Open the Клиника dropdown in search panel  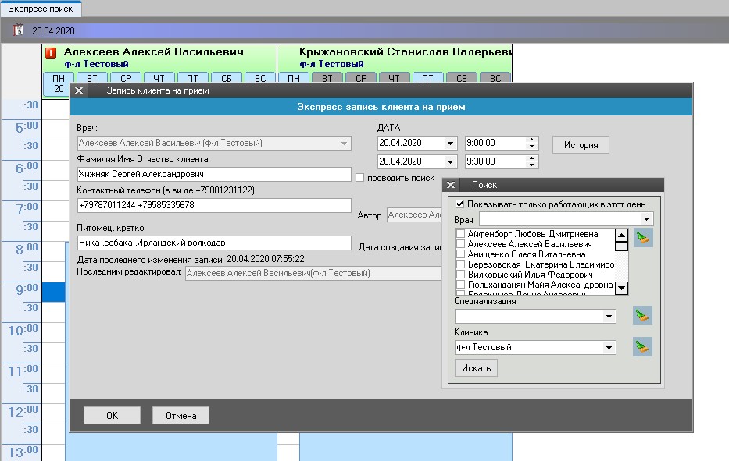609,348
